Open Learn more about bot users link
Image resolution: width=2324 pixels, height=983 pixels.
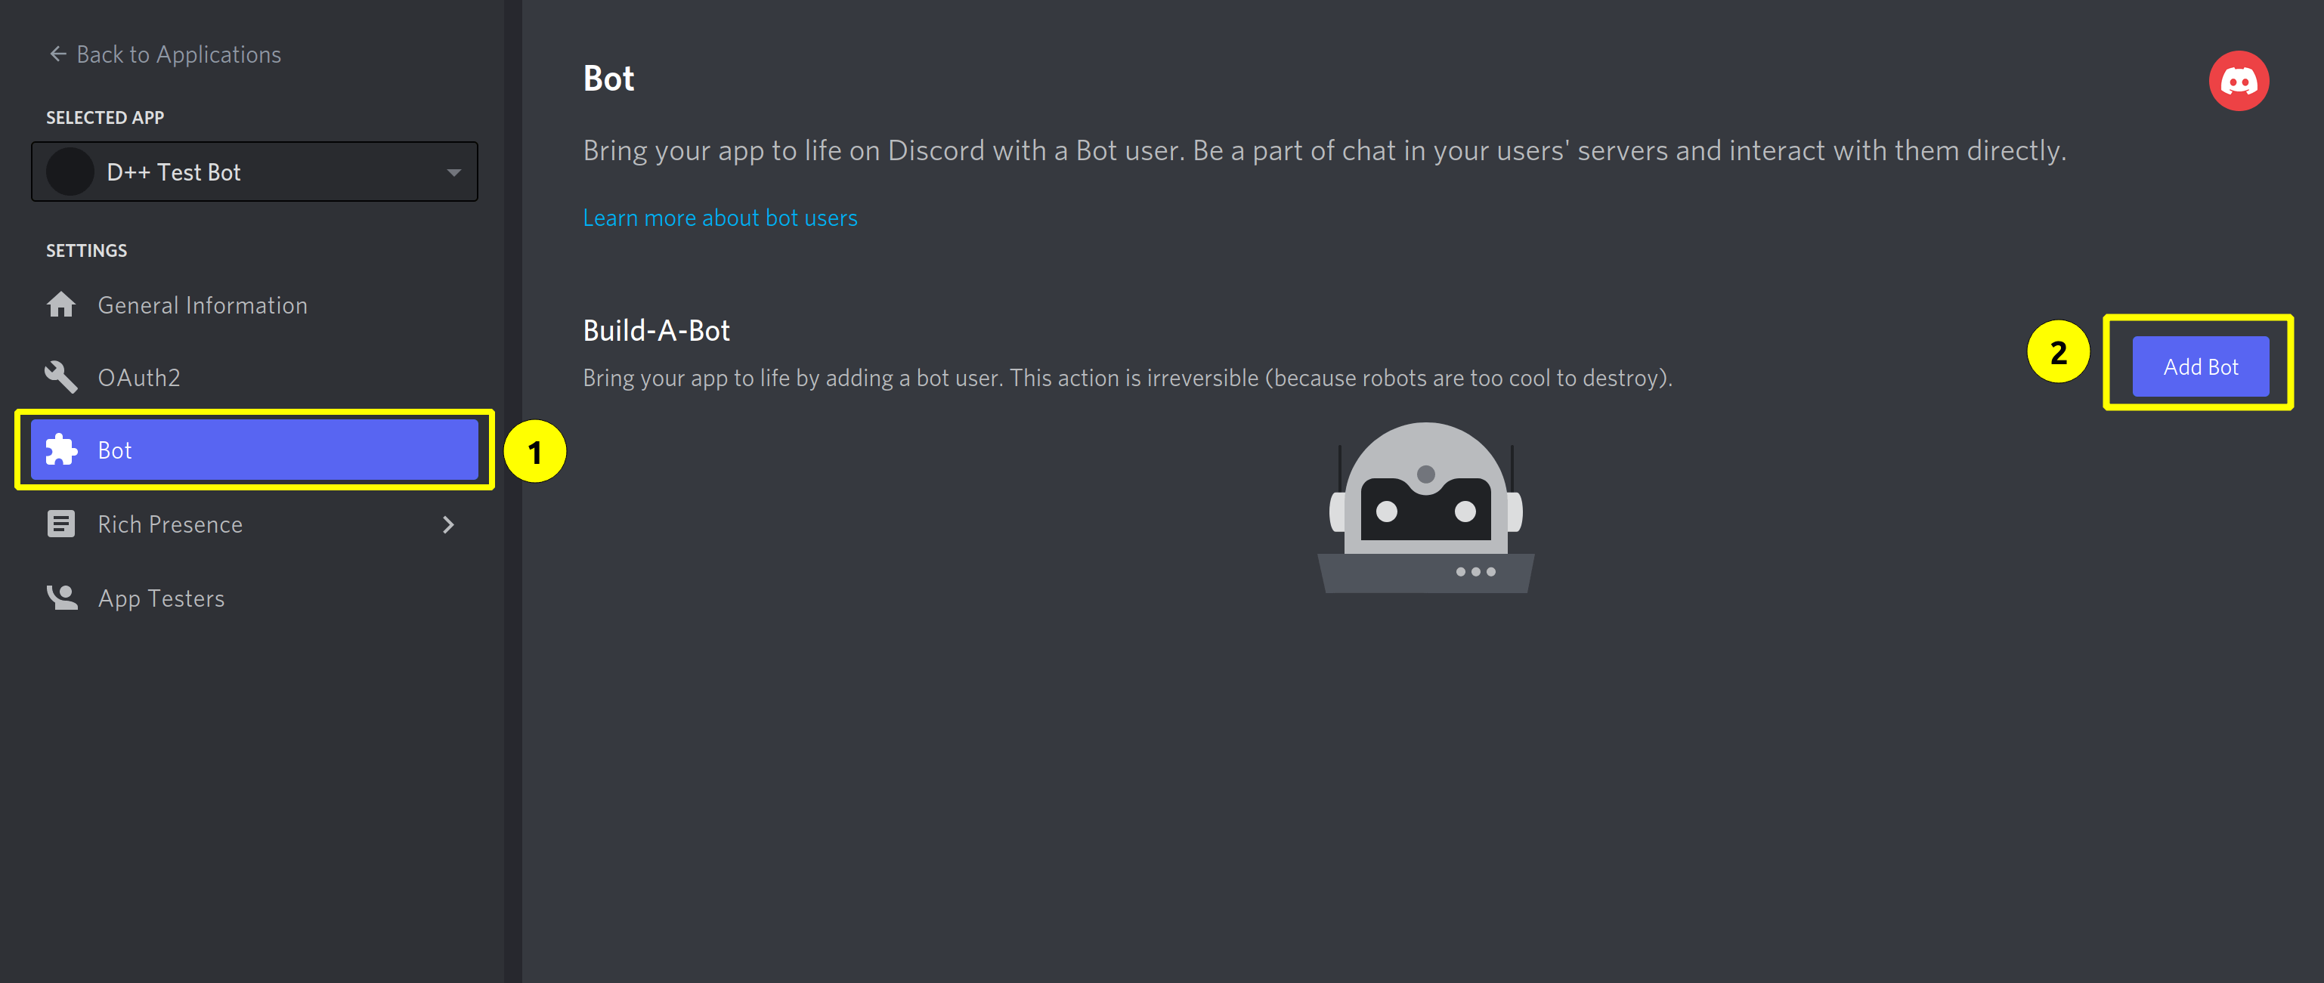720,218
